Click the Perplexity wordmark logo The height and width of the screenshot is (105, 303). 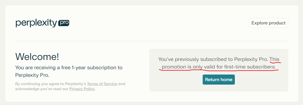click(x=36, y=23)
